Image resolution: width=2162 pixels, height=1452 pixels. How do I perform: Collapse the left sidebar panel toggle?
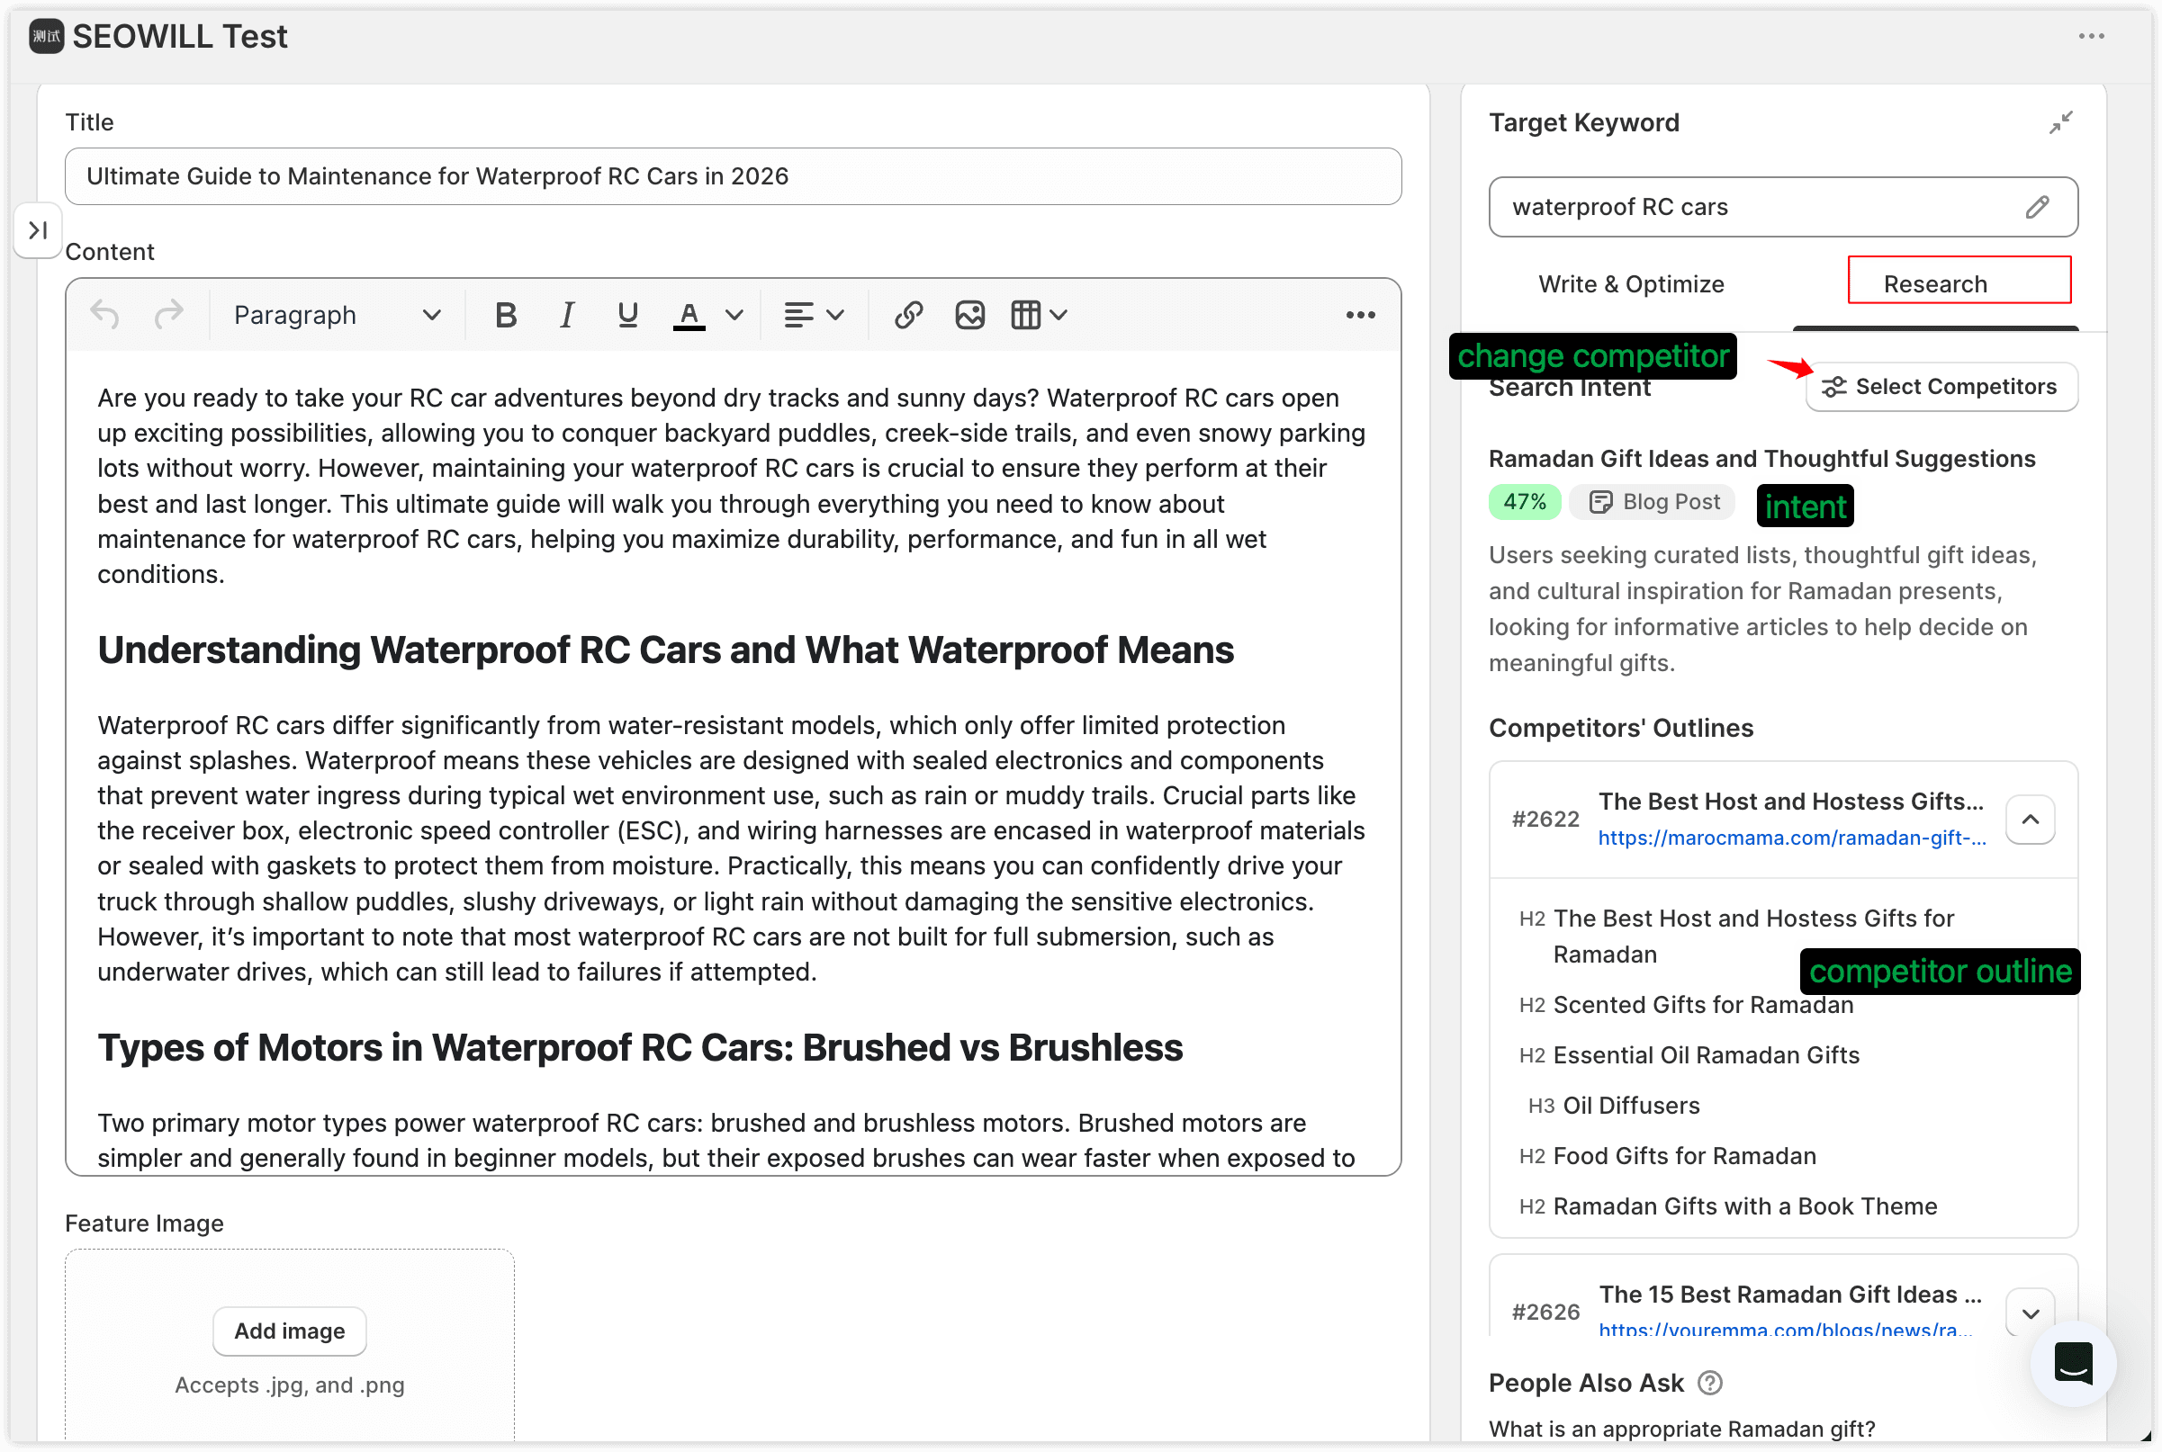click(x=38, y=229)
